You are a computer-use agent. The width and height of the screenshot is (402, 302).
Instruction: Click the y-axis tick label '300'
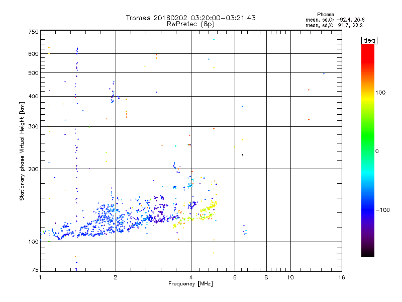(x=33, y=127)
